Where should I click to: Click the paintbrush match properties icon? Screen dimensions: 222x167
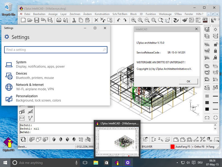coord(185,20)
